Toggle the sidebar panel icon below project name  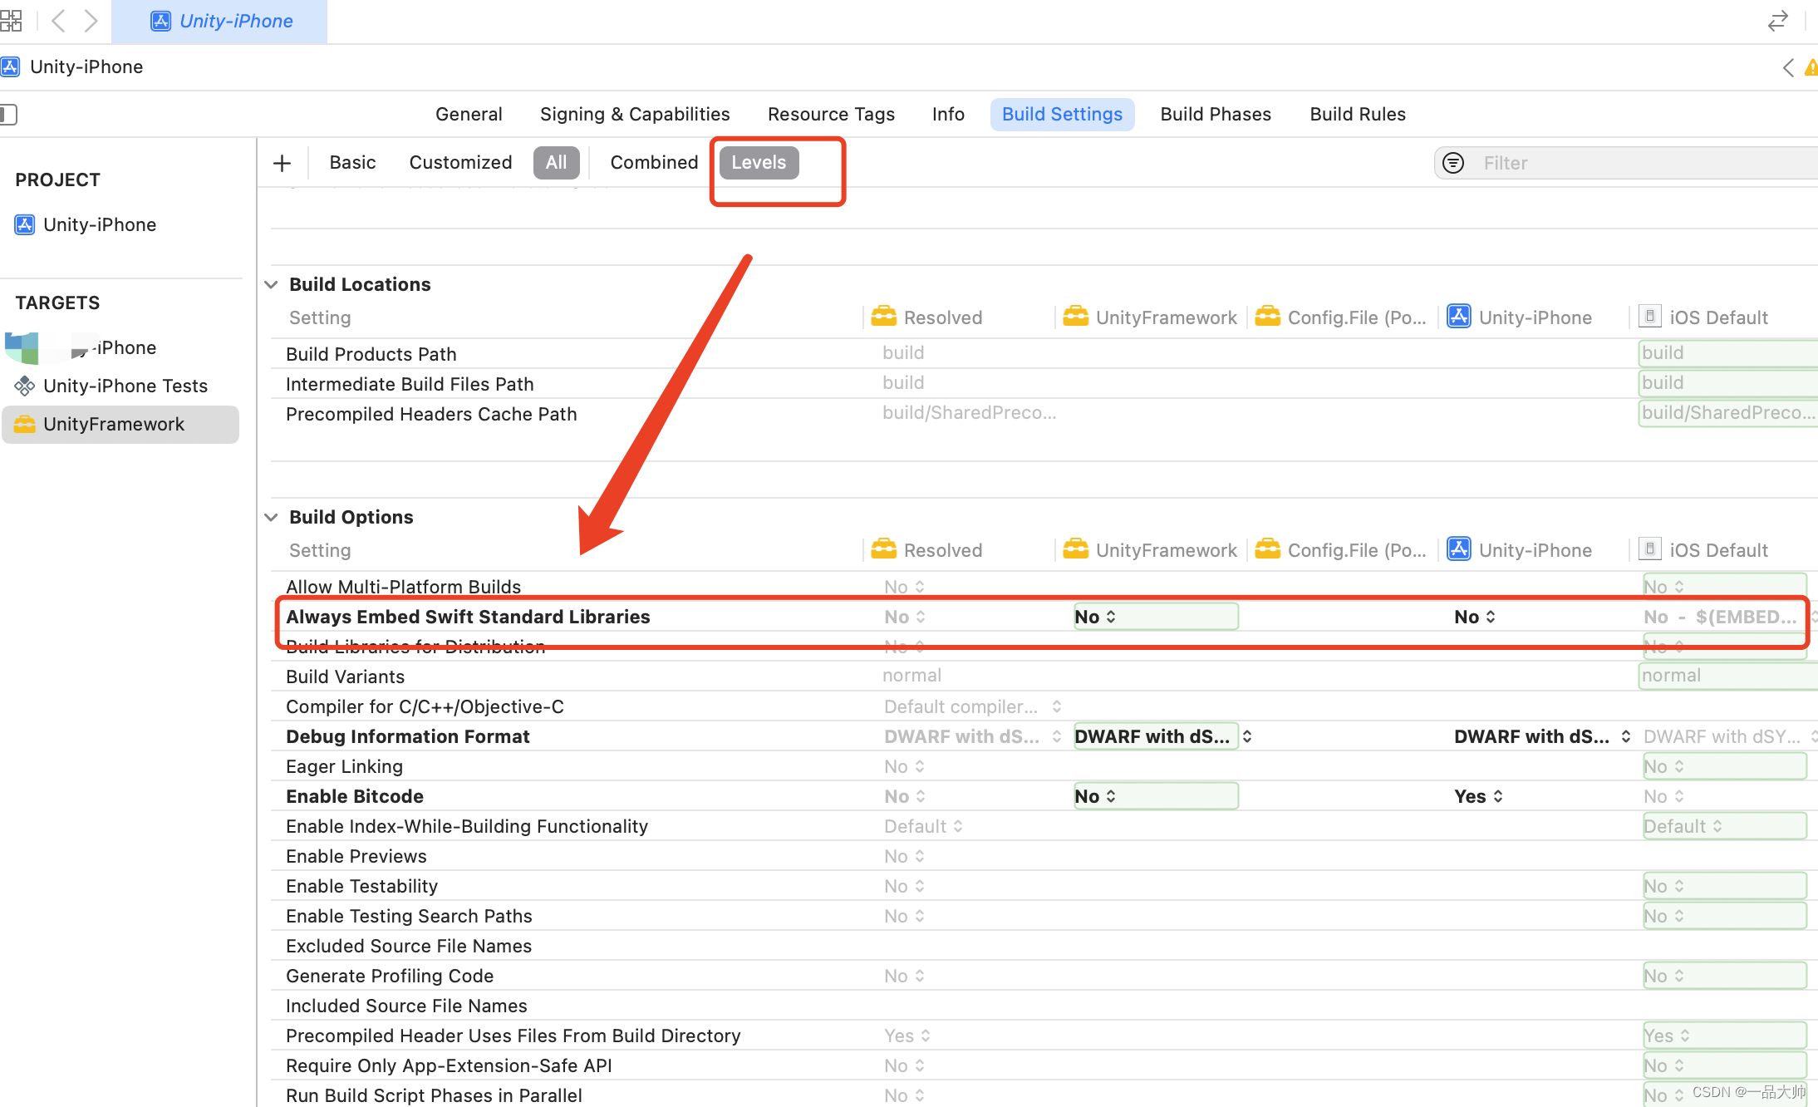pyautogui.click(x=8, y=114)
